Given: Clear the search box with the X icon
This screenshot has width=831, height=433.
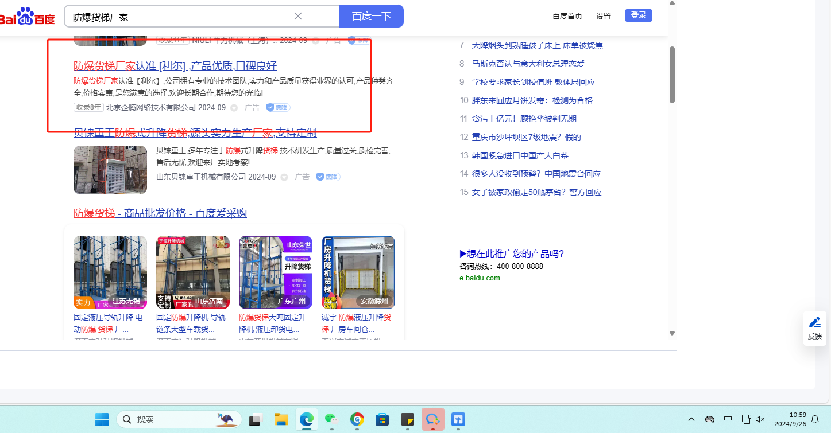Looking at the screenshot, I should point(298,16).
